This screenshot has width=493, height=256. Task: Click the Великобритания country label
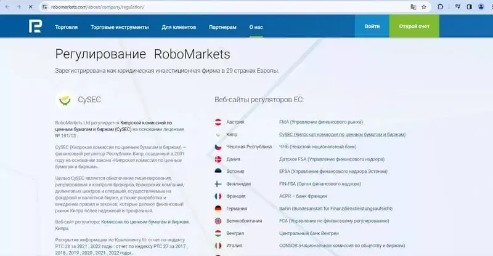pos(244,221)
